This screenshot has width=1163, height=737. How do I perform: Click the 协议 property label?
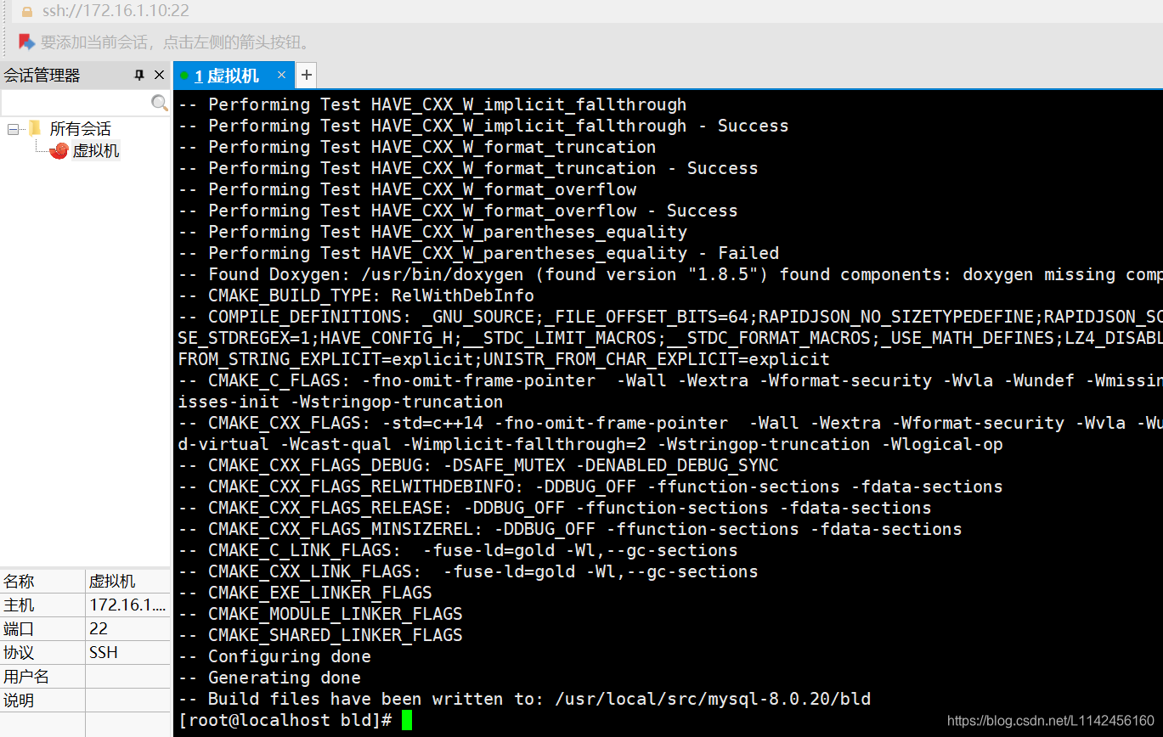pos(19,653)
